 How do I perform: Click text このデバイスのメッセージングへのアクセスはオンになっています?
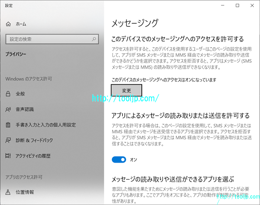coord(164,80)
